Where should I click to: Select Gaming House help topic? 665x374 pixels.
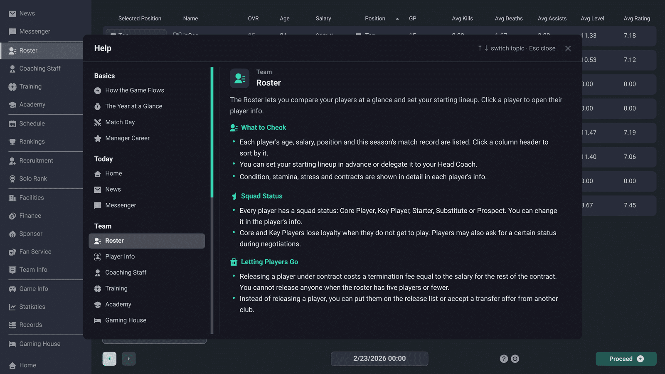point(147,320)
